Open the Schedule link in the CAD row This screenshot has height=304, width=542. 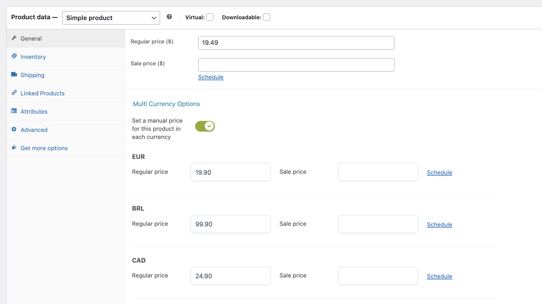pyautogui.click(x=439, y=276)
